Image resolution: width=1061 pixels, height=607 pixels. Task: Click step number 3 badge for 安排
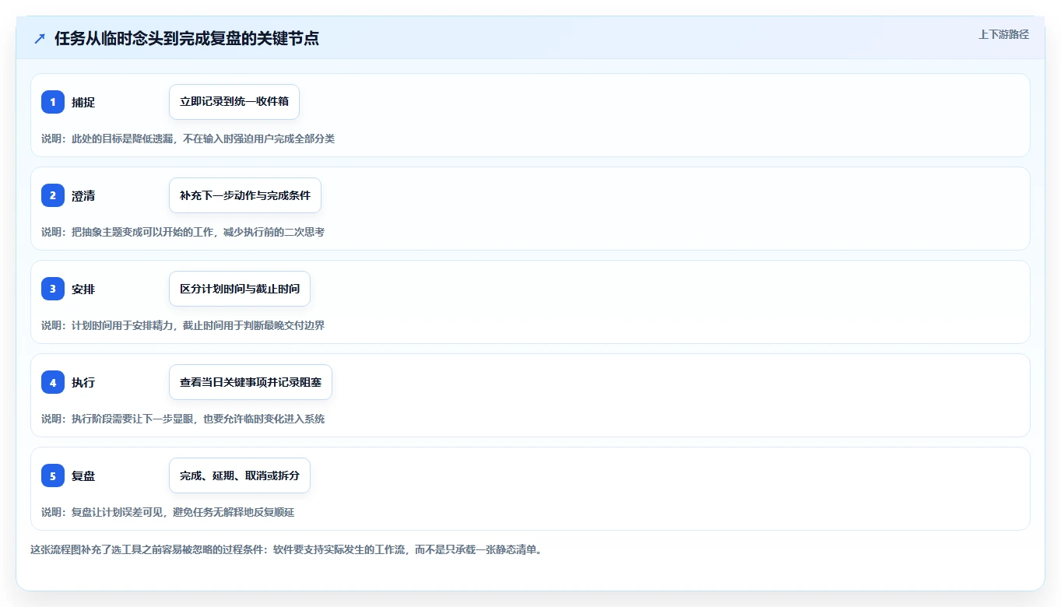[x=53, y=289]
